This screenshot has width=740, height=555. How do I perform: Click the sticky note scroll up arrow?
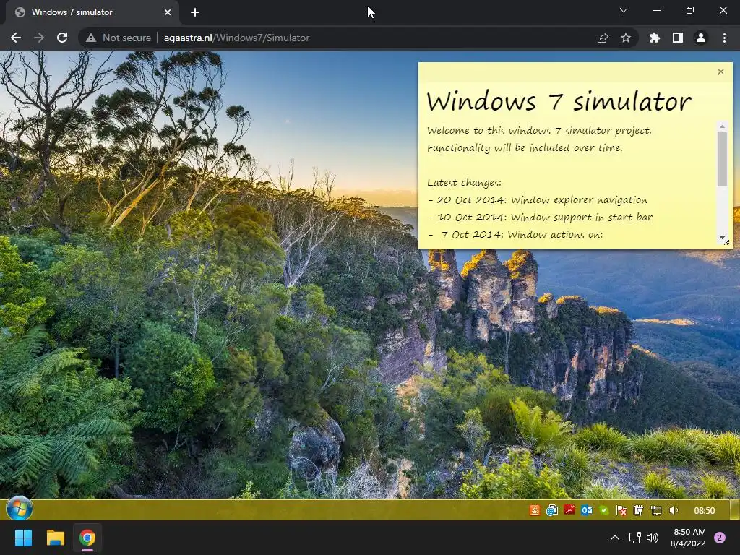point(722,126)
